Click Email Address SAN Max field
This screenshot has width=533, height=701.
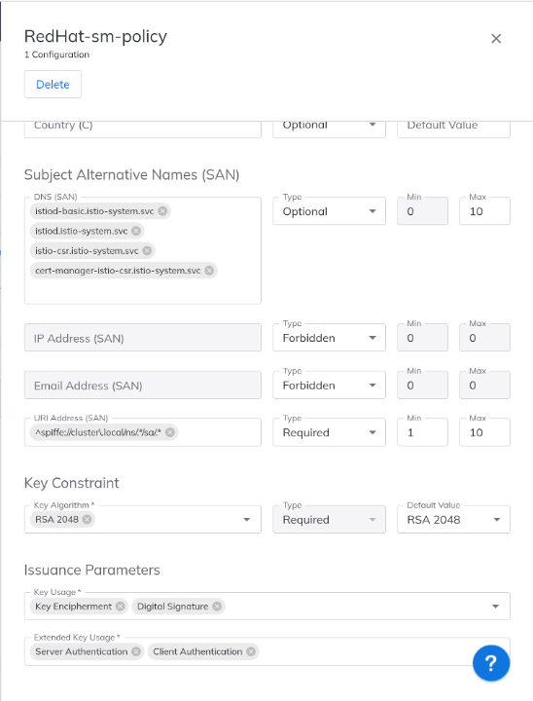click(484, 385)
